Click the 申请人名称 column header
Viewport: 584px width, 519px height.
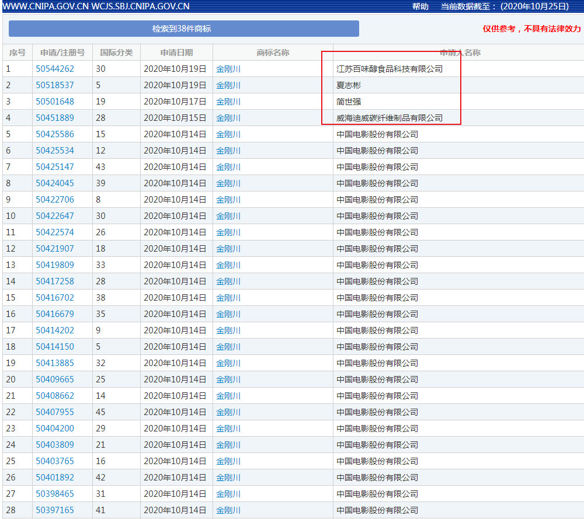460,53
